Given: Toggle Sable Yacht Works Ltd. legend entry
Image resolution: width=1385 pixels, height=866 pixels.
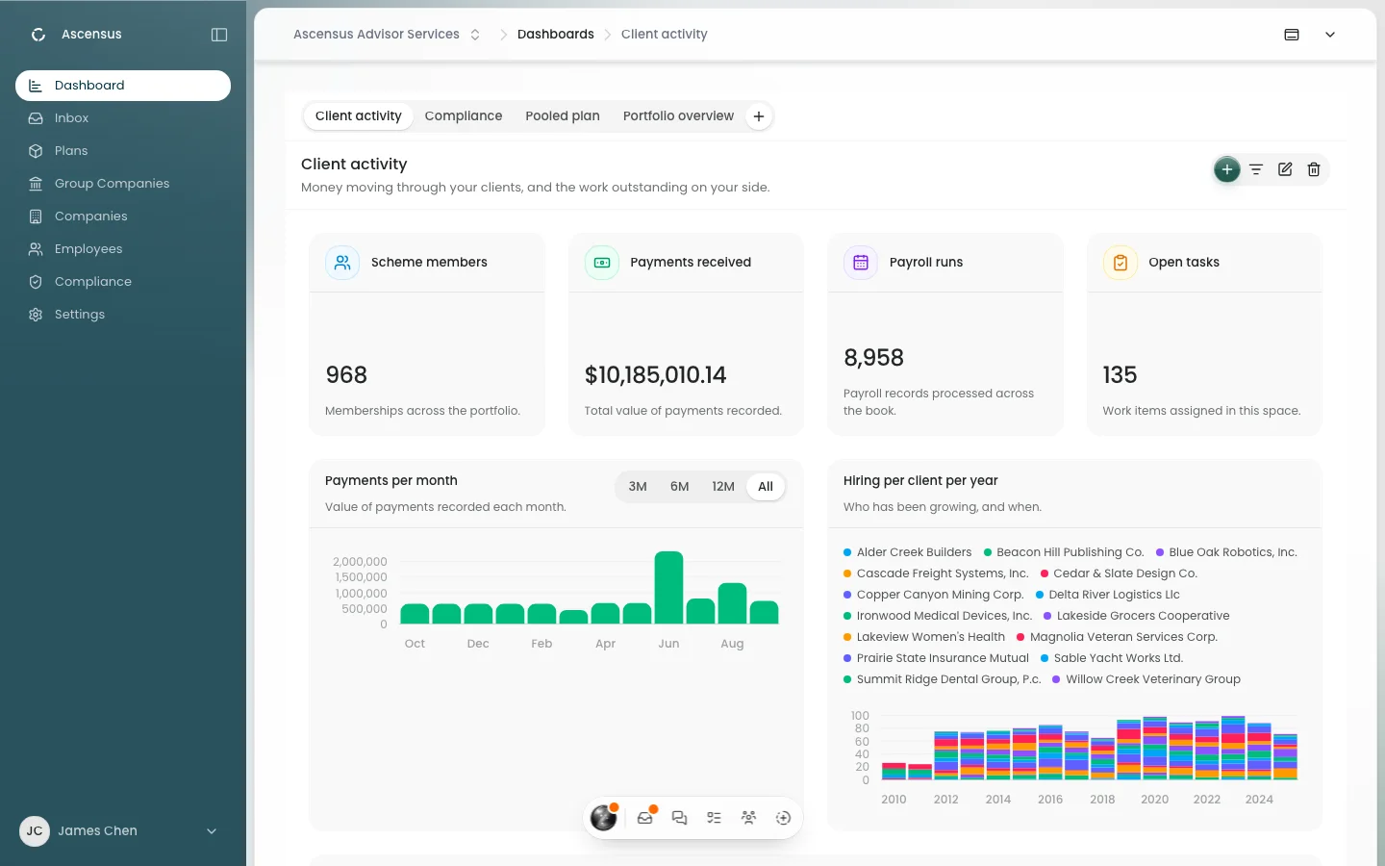Looking at the screenshot, I should click(1112, 658).
